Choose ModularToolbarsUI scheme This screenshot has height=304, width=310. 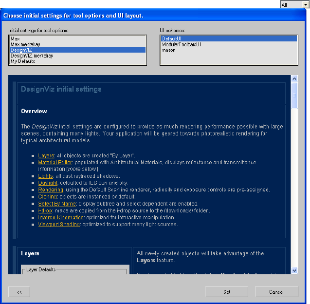tap(229, 44)
